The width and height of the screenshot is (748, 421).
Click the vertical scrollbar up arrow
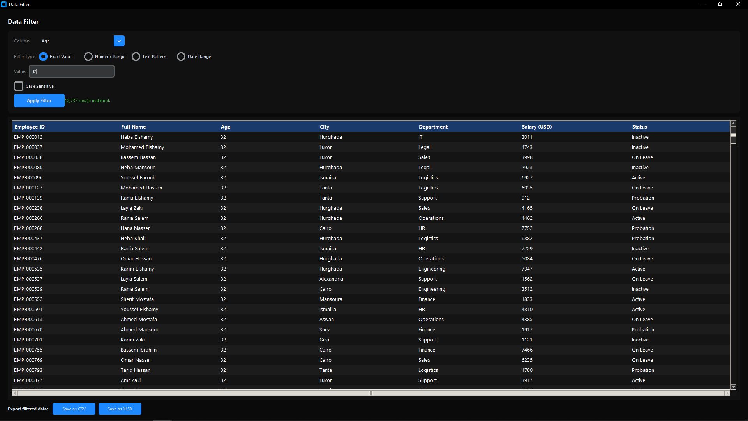coord(733,124)
